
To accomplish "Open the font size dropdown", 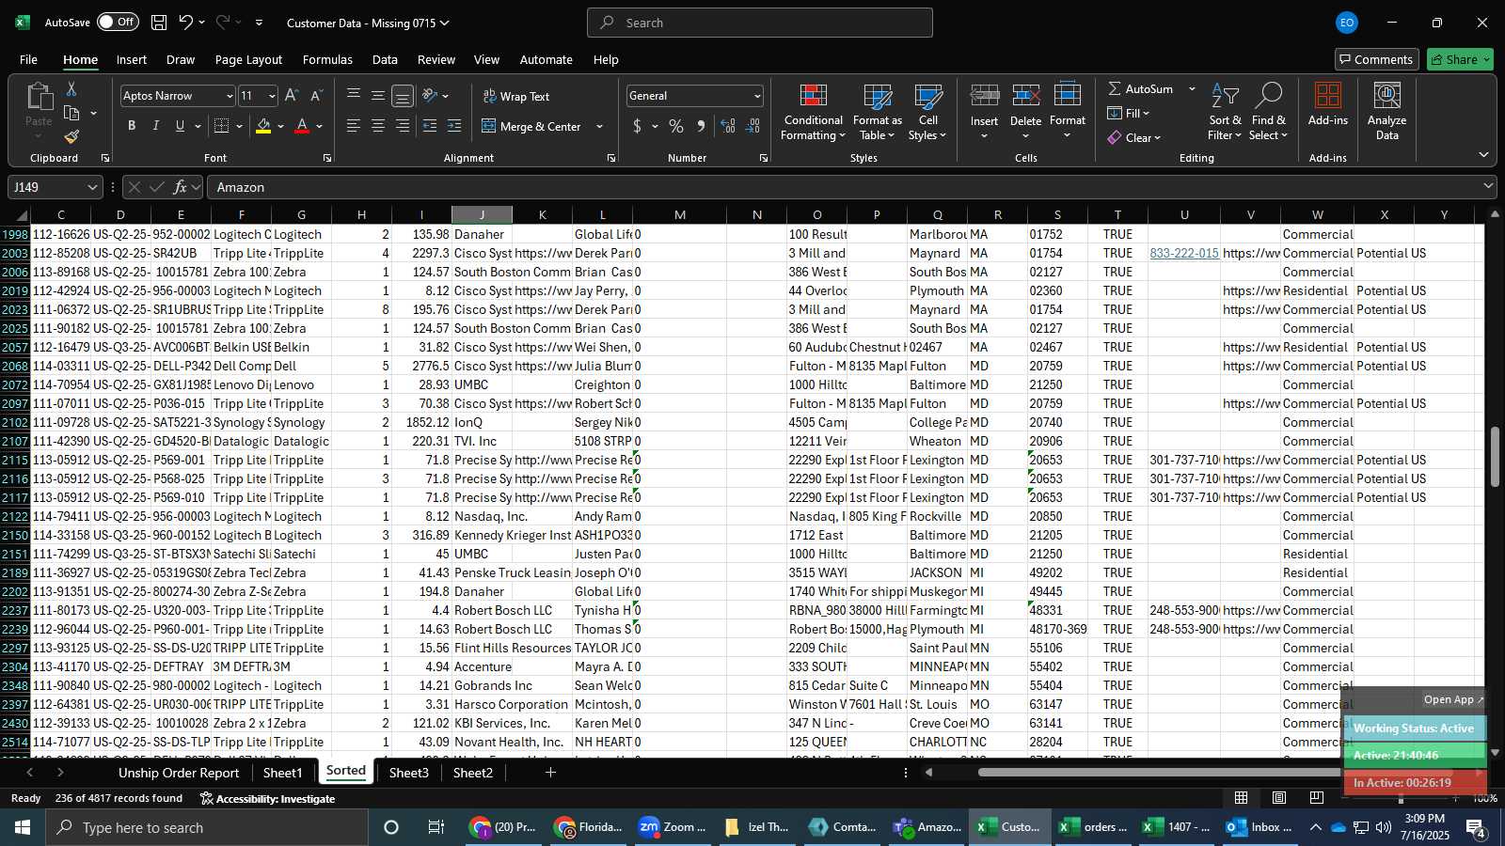I will 272,96.
